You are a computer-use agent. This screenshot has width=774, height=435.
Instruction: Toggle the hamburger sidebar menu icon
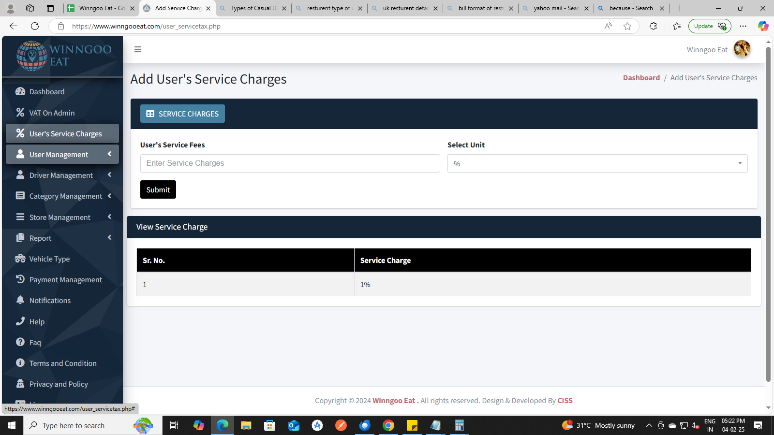(x=138, y=49)
